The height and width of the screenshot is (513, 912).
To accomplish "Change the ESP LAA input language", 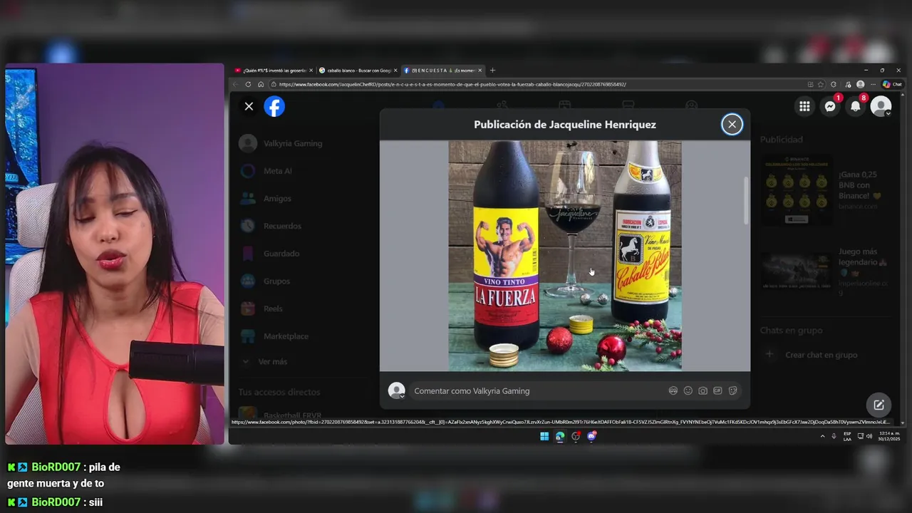I will 847,436.
